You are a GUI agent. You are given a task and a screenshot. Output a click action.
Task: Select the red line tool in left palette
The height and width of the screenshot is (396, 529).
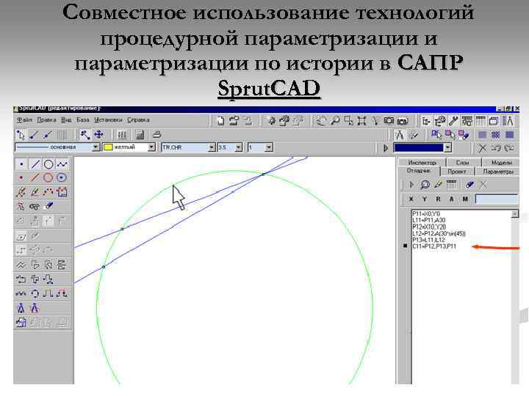click(35, 177)
